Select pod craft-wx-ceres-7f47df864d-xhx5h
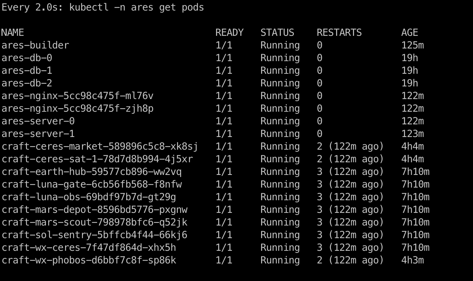The image size is (473, 281). [x=89, y=248]
